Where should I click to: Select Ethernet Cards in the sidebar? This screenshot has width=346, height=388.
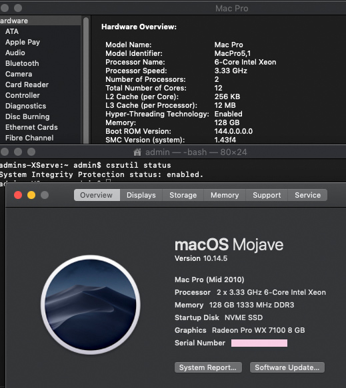pyautogui.click(x=31, y=127)
